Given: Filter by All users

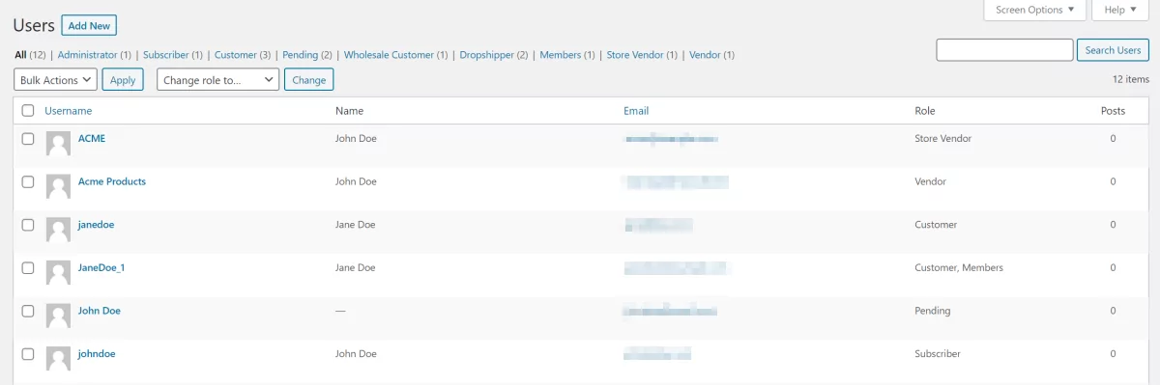Looking at the screenshot, I should click(20, 55).
